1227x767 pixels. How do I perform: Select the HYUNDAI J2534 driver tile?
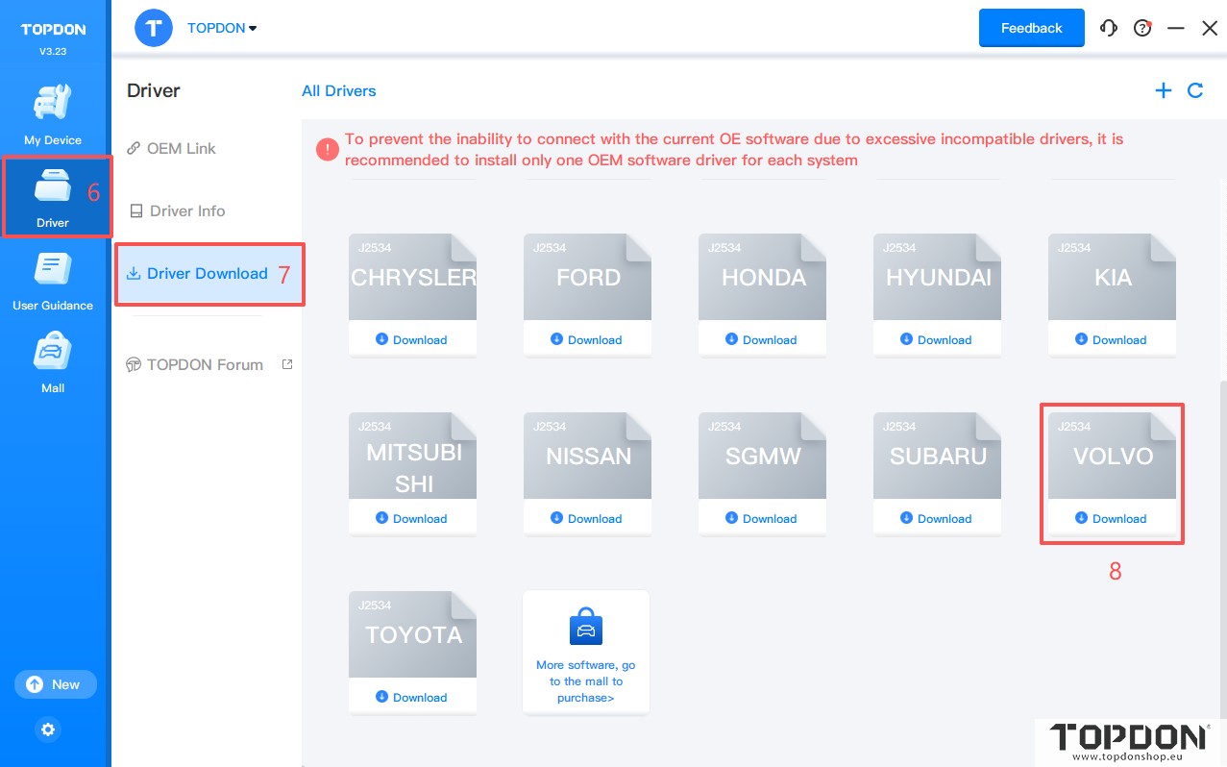pyautogui.click(x=938, y=277)
